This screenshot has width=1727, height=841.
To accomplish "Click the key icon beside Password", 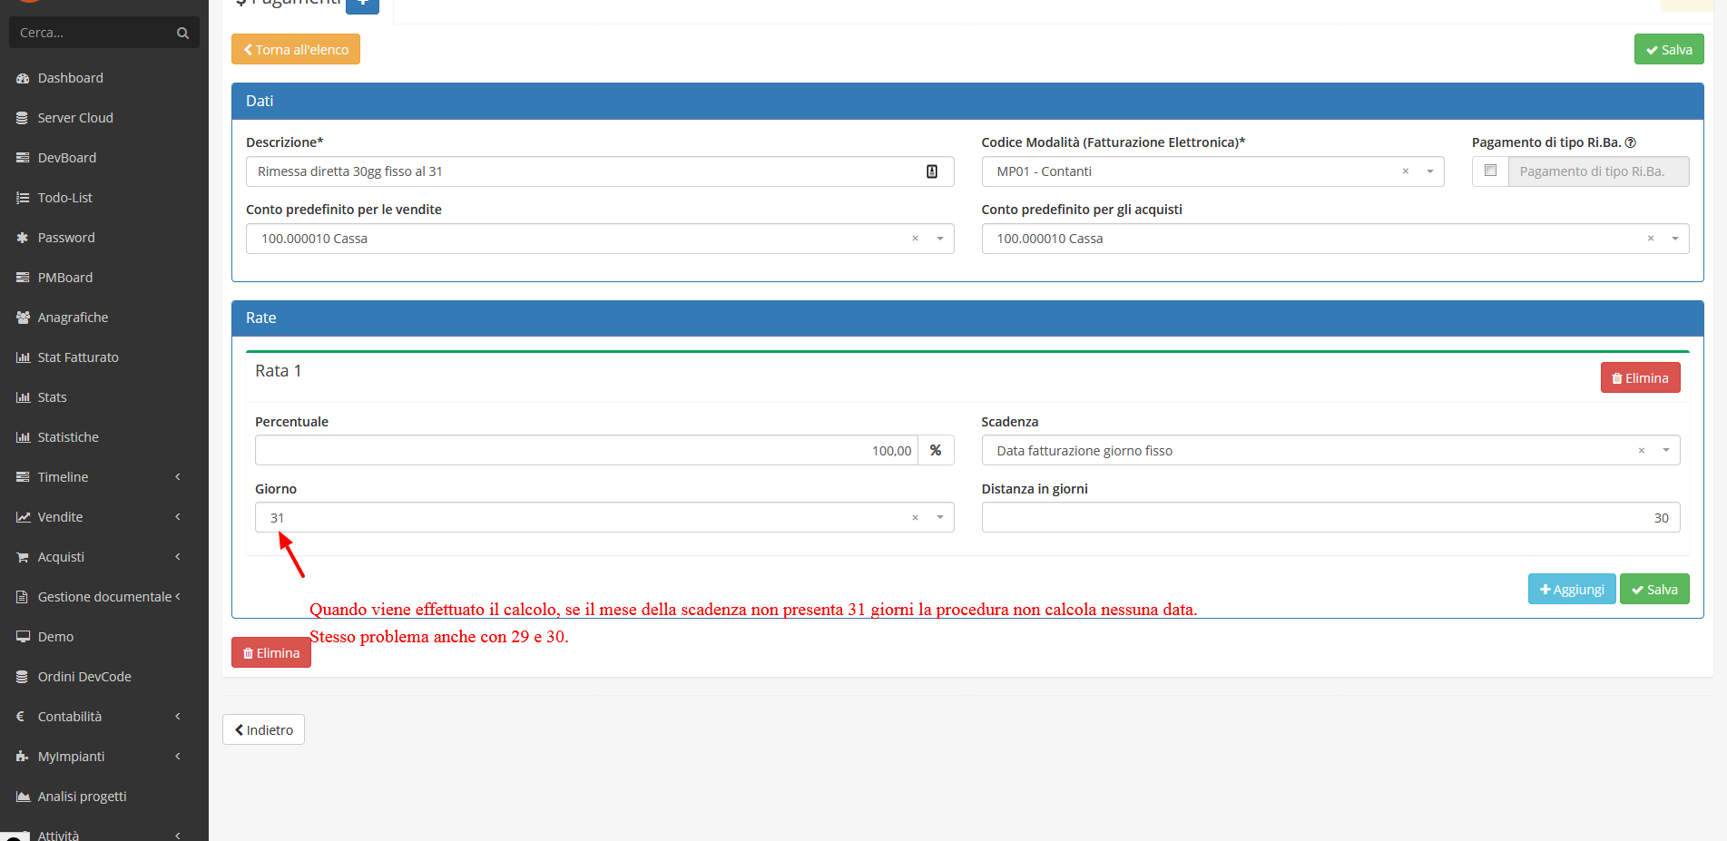I will pos(23,237).
